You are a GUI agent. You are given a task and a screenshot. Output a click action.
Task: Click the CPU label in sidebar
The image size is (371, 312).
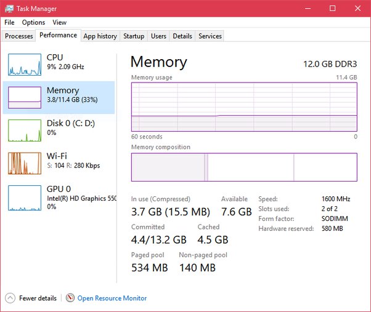pyautogui.click(x=55, y=57)
